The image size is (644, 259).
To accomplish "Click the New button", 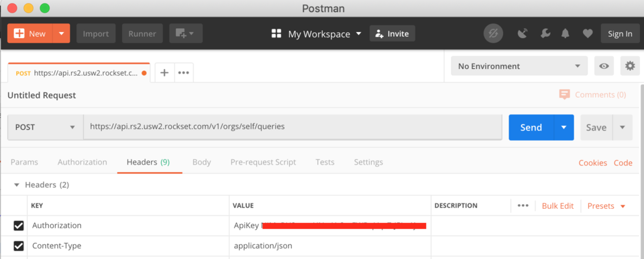I will [30, 33].
